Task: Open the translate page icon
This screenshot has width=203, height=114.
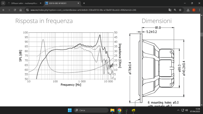Action: click(x=170, y=10)
